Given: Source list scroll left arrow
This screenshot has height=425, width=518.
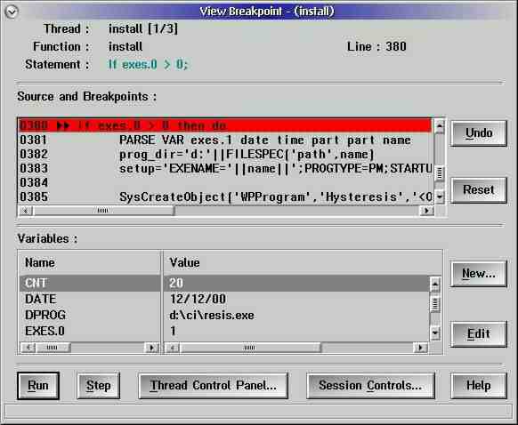Looking at the screenshot, I should (x=25, y=211).
